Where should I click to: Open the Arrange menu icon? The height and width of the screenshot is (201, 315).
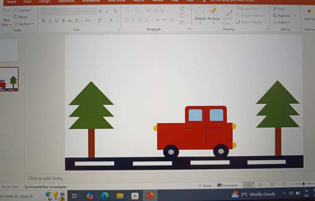[x=214, y=13]
